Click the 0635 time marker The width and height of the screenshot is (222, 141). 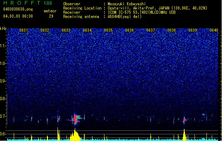108,30
